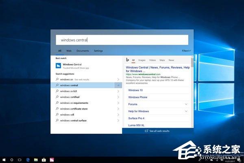The image size is (244, 163).
Task: Click See all web results button
Action: [x=157, y=131]
